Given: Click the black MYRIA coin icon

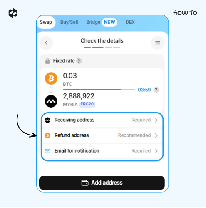Looking at the screenshot, I should pyautogui.click(x=51, y=101).
